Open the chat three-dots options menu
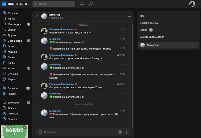Viewport: 201px width, 138px height. (x=129, y=16)
